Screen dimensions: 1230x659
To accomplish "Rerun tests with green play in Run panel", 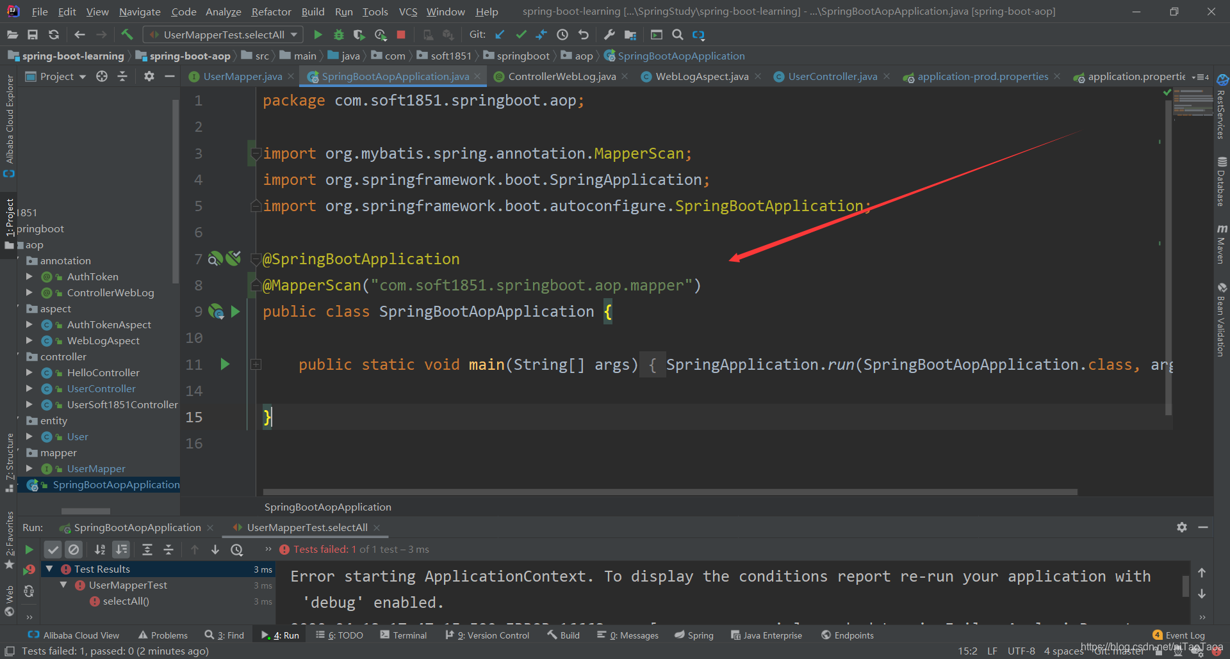I will coord(29,550).
